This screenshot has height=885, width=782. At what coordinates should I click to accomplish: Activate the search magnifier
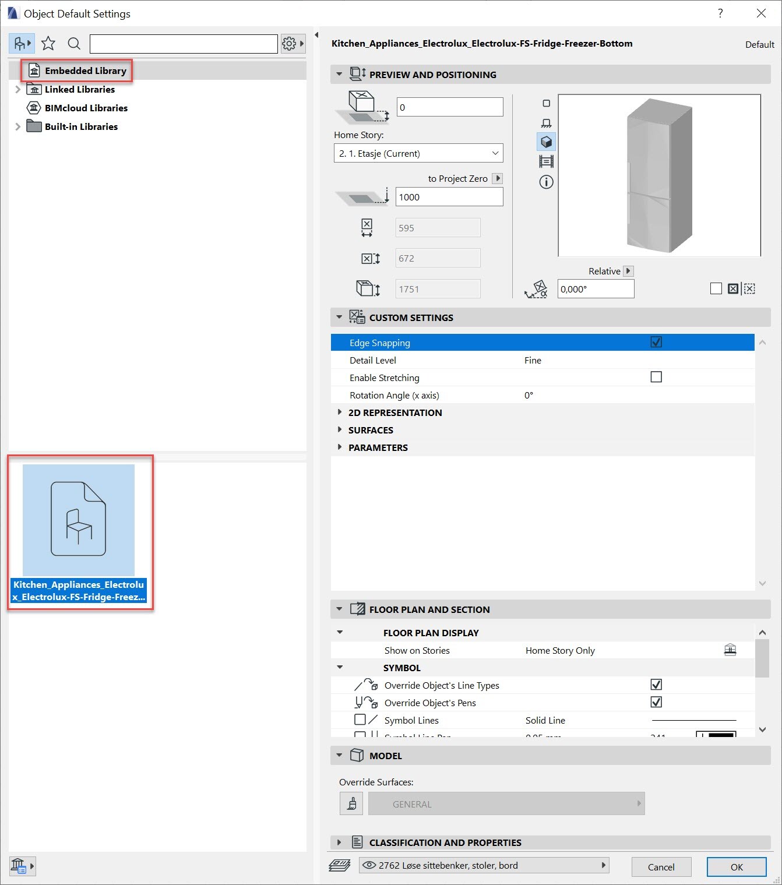click(x=73, y=43)
